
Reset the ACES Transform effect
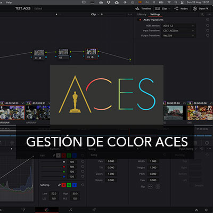tap(208, 20)
